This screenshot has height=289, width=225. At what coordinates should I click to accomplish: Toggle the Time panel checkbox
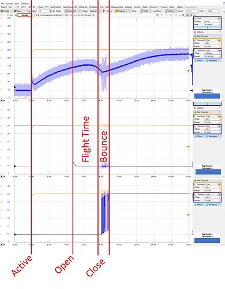pyautogui.click(x=195, y=18)
